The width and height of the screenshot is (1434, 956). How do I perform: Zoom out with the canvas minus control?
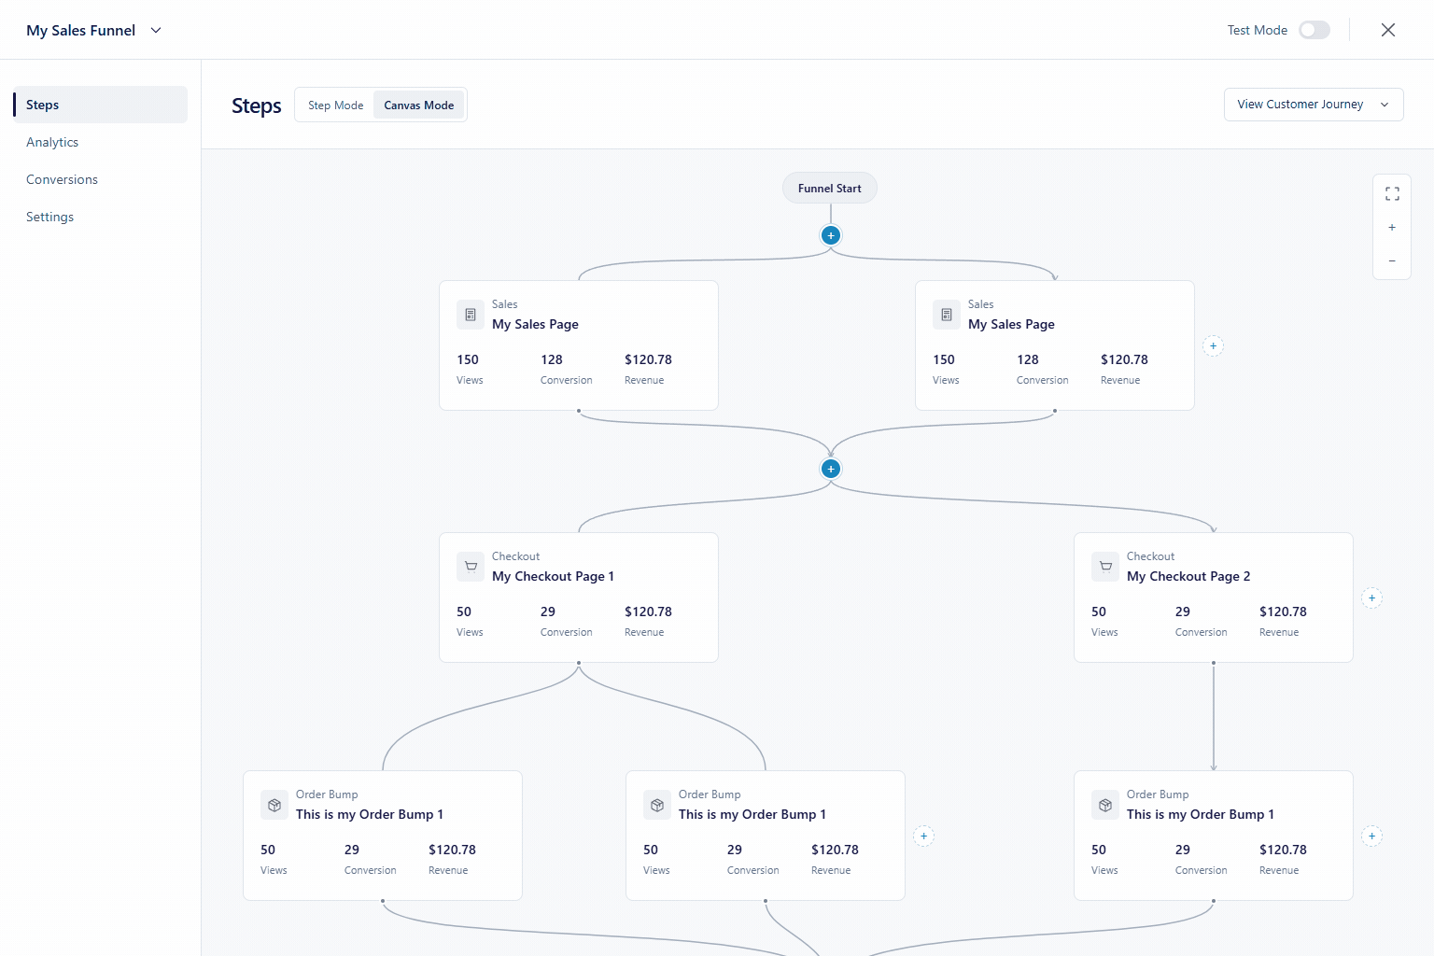(x=1392, y=261)
